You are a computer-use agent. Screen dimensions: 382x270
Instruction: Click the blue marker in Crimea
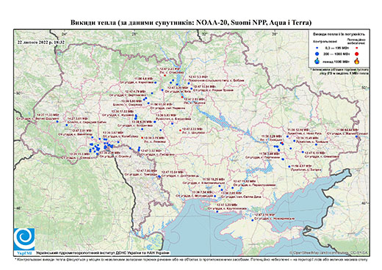tap(253, 220)
